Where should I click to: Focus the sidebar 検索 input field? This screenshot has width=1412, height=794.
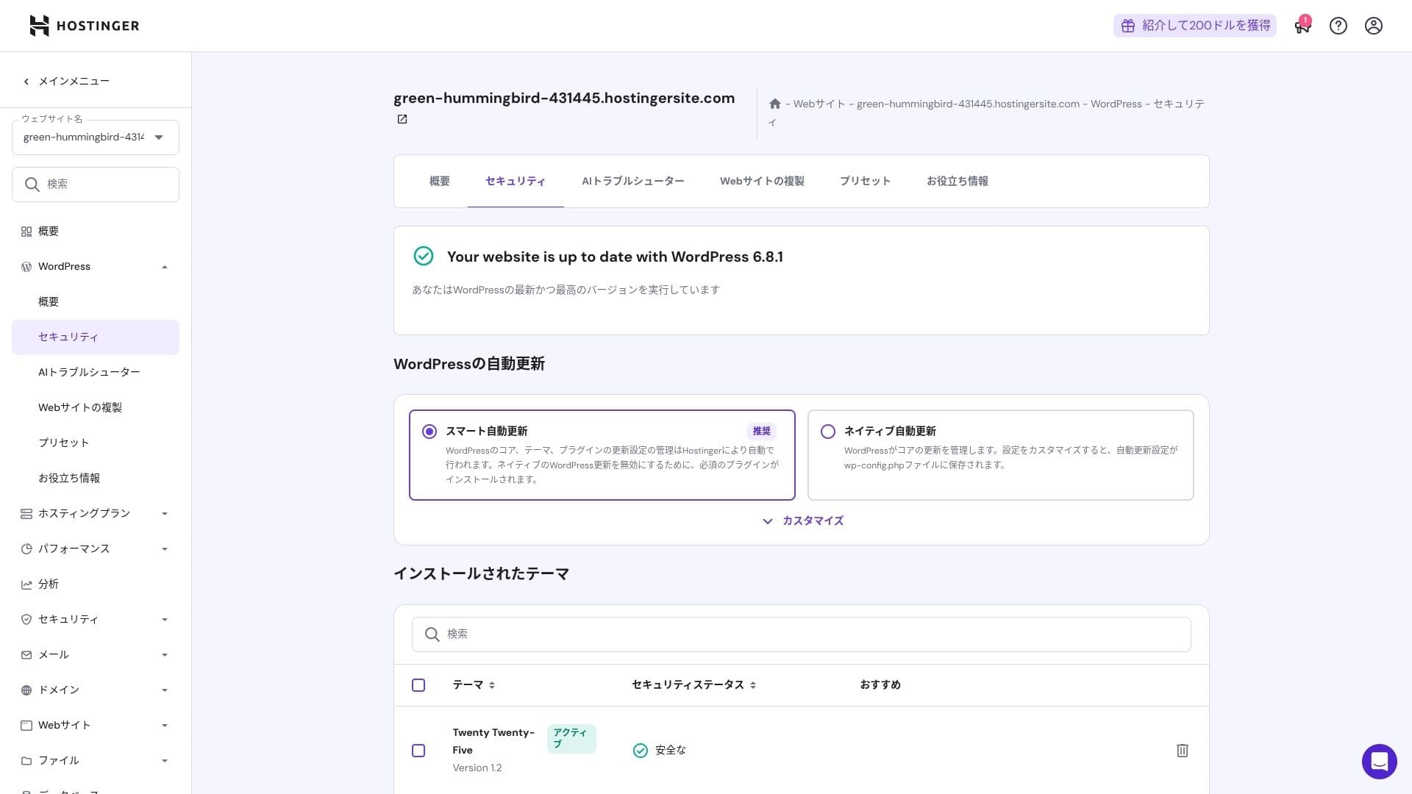(x=96, y=185)
